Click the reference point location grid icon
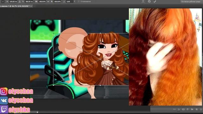This screenshot has width=203, height=114. pos(3,2)
